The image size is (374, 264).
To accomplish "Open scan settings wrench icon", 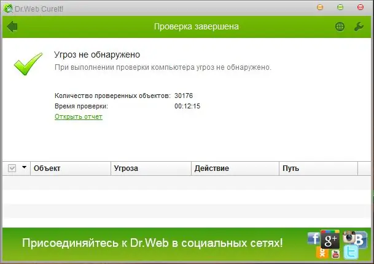I will [359, 26].
